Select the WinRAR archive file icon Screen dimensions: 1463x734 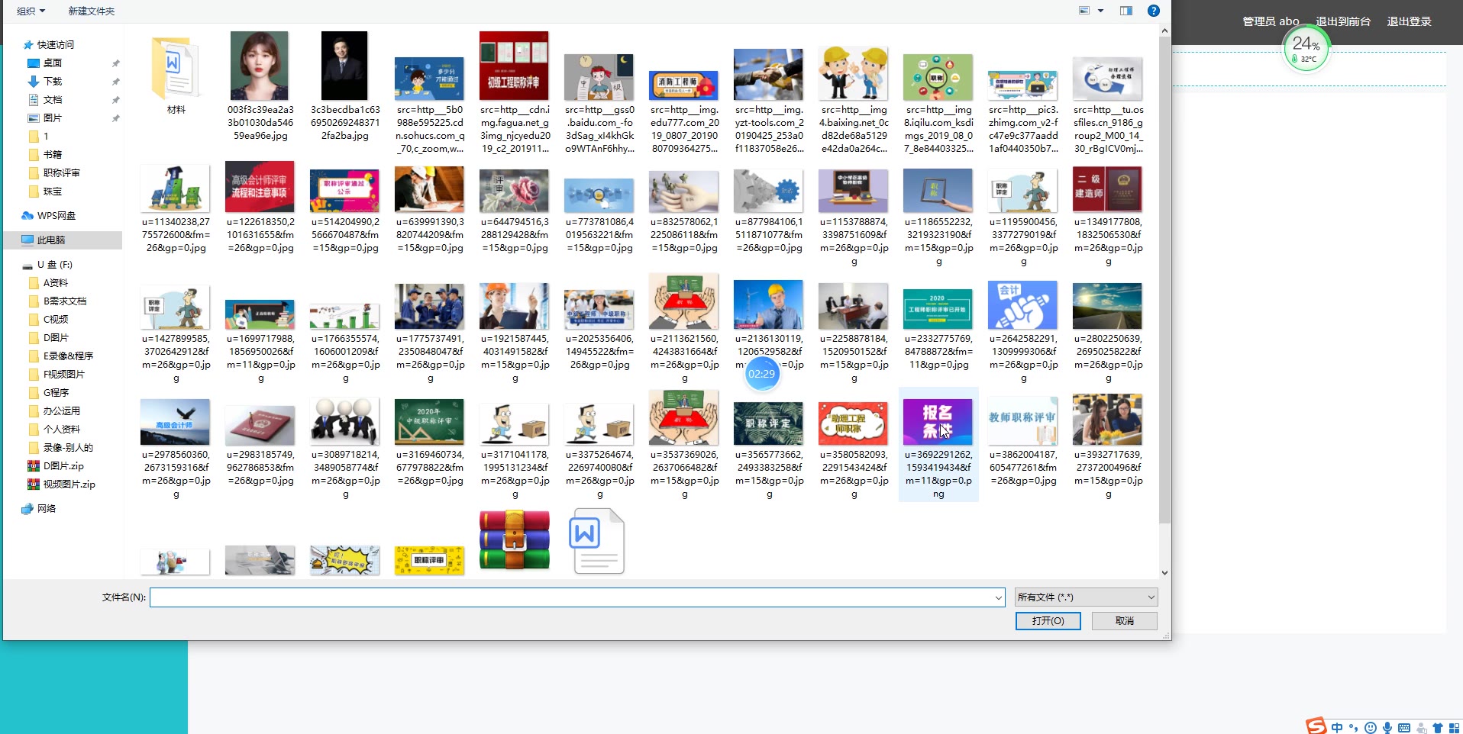514,540
